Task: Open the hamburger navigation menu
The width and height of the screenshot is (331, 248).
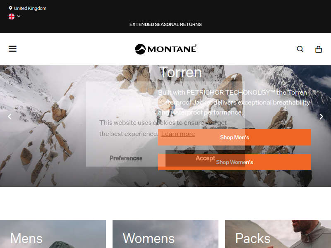Action: (x=12, y=49)
